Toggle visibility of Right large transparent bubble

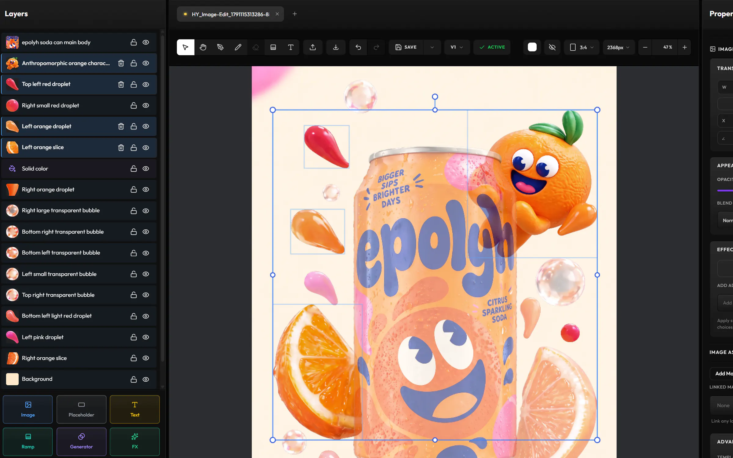[x=146, y=211]
